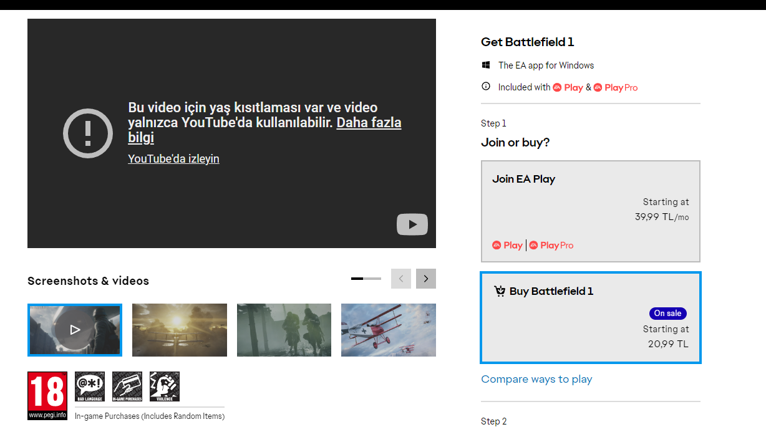The height and width of the screenshot is (432, 766).
Task: Click the Get Battlefield 1 heading
Action: pyautogui.click(x=527, y=42)
